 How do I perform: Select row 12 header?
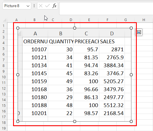[x=4, y=88]
